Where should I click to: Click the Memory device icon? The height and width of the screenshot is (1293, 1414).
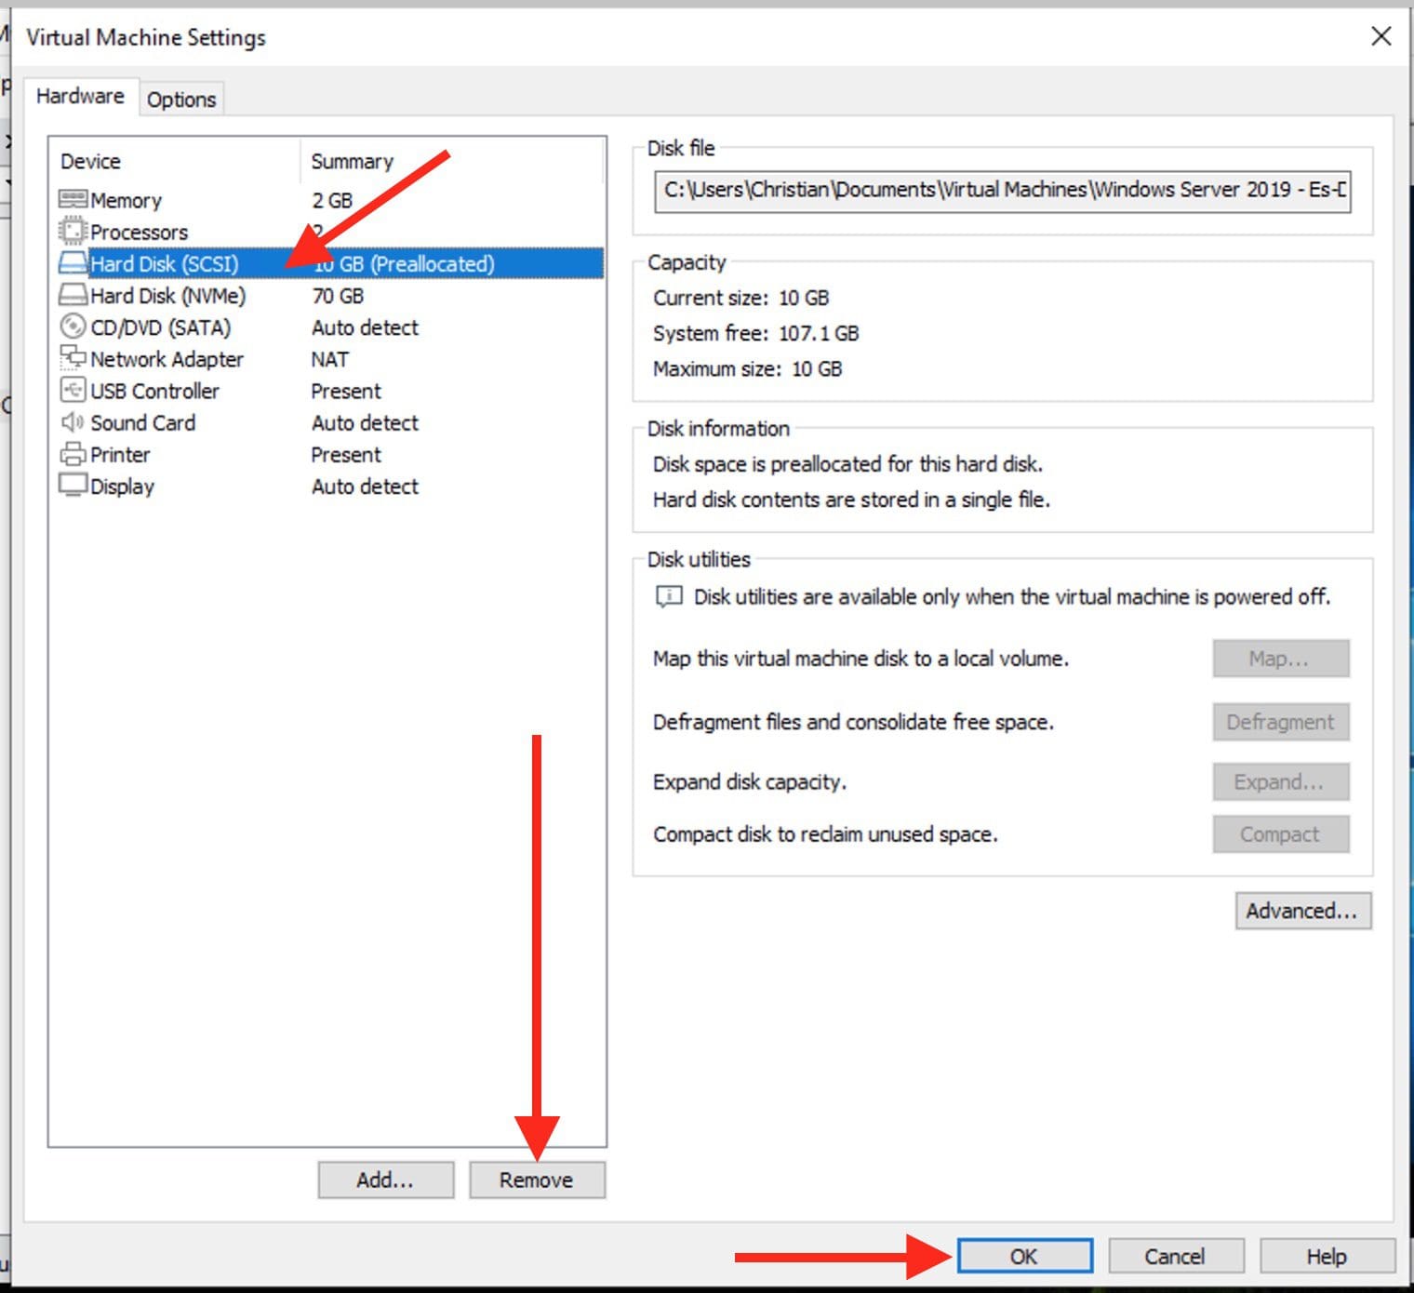point(73,199)
